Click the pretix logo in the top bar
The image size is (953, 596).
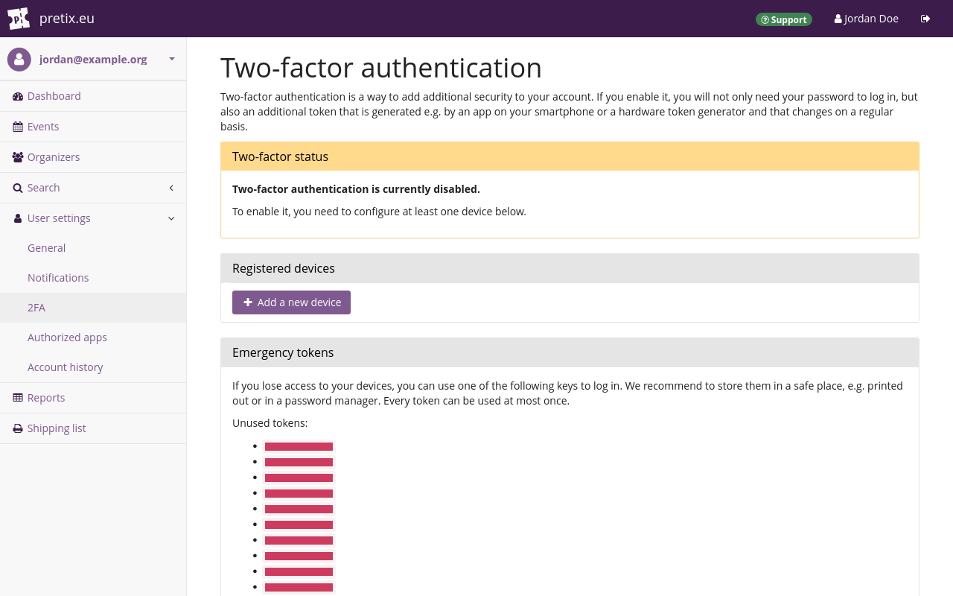tap(18, 18)
